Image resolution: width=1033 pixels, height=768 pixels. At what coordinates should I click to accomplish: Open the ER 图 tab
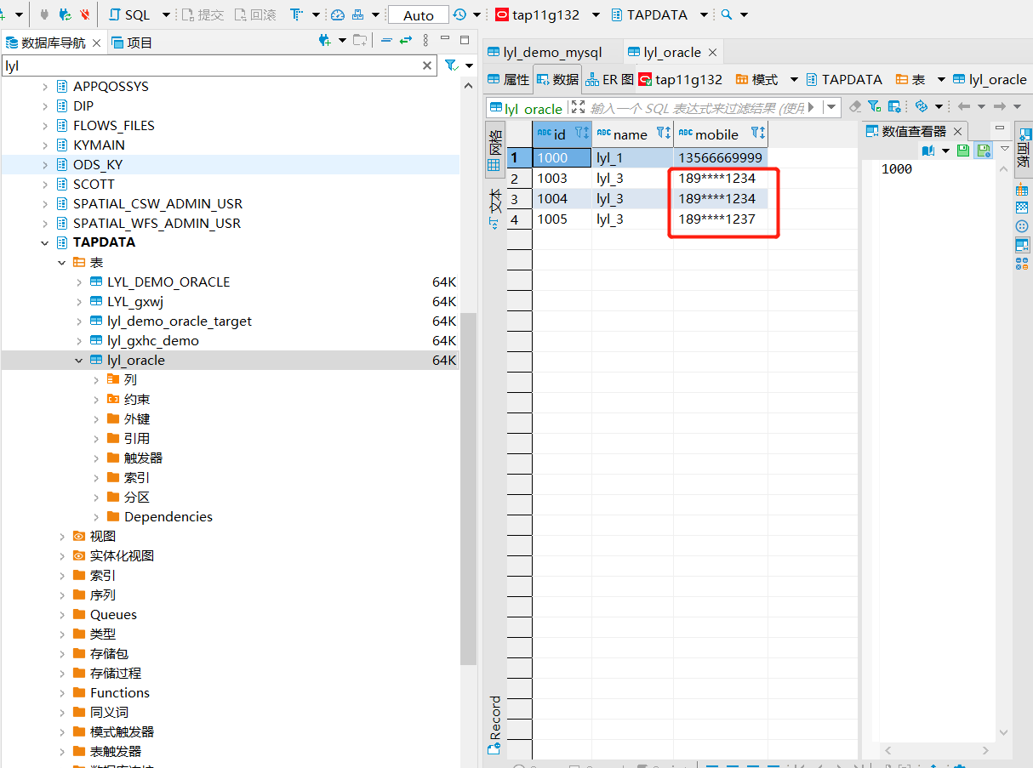609,80
